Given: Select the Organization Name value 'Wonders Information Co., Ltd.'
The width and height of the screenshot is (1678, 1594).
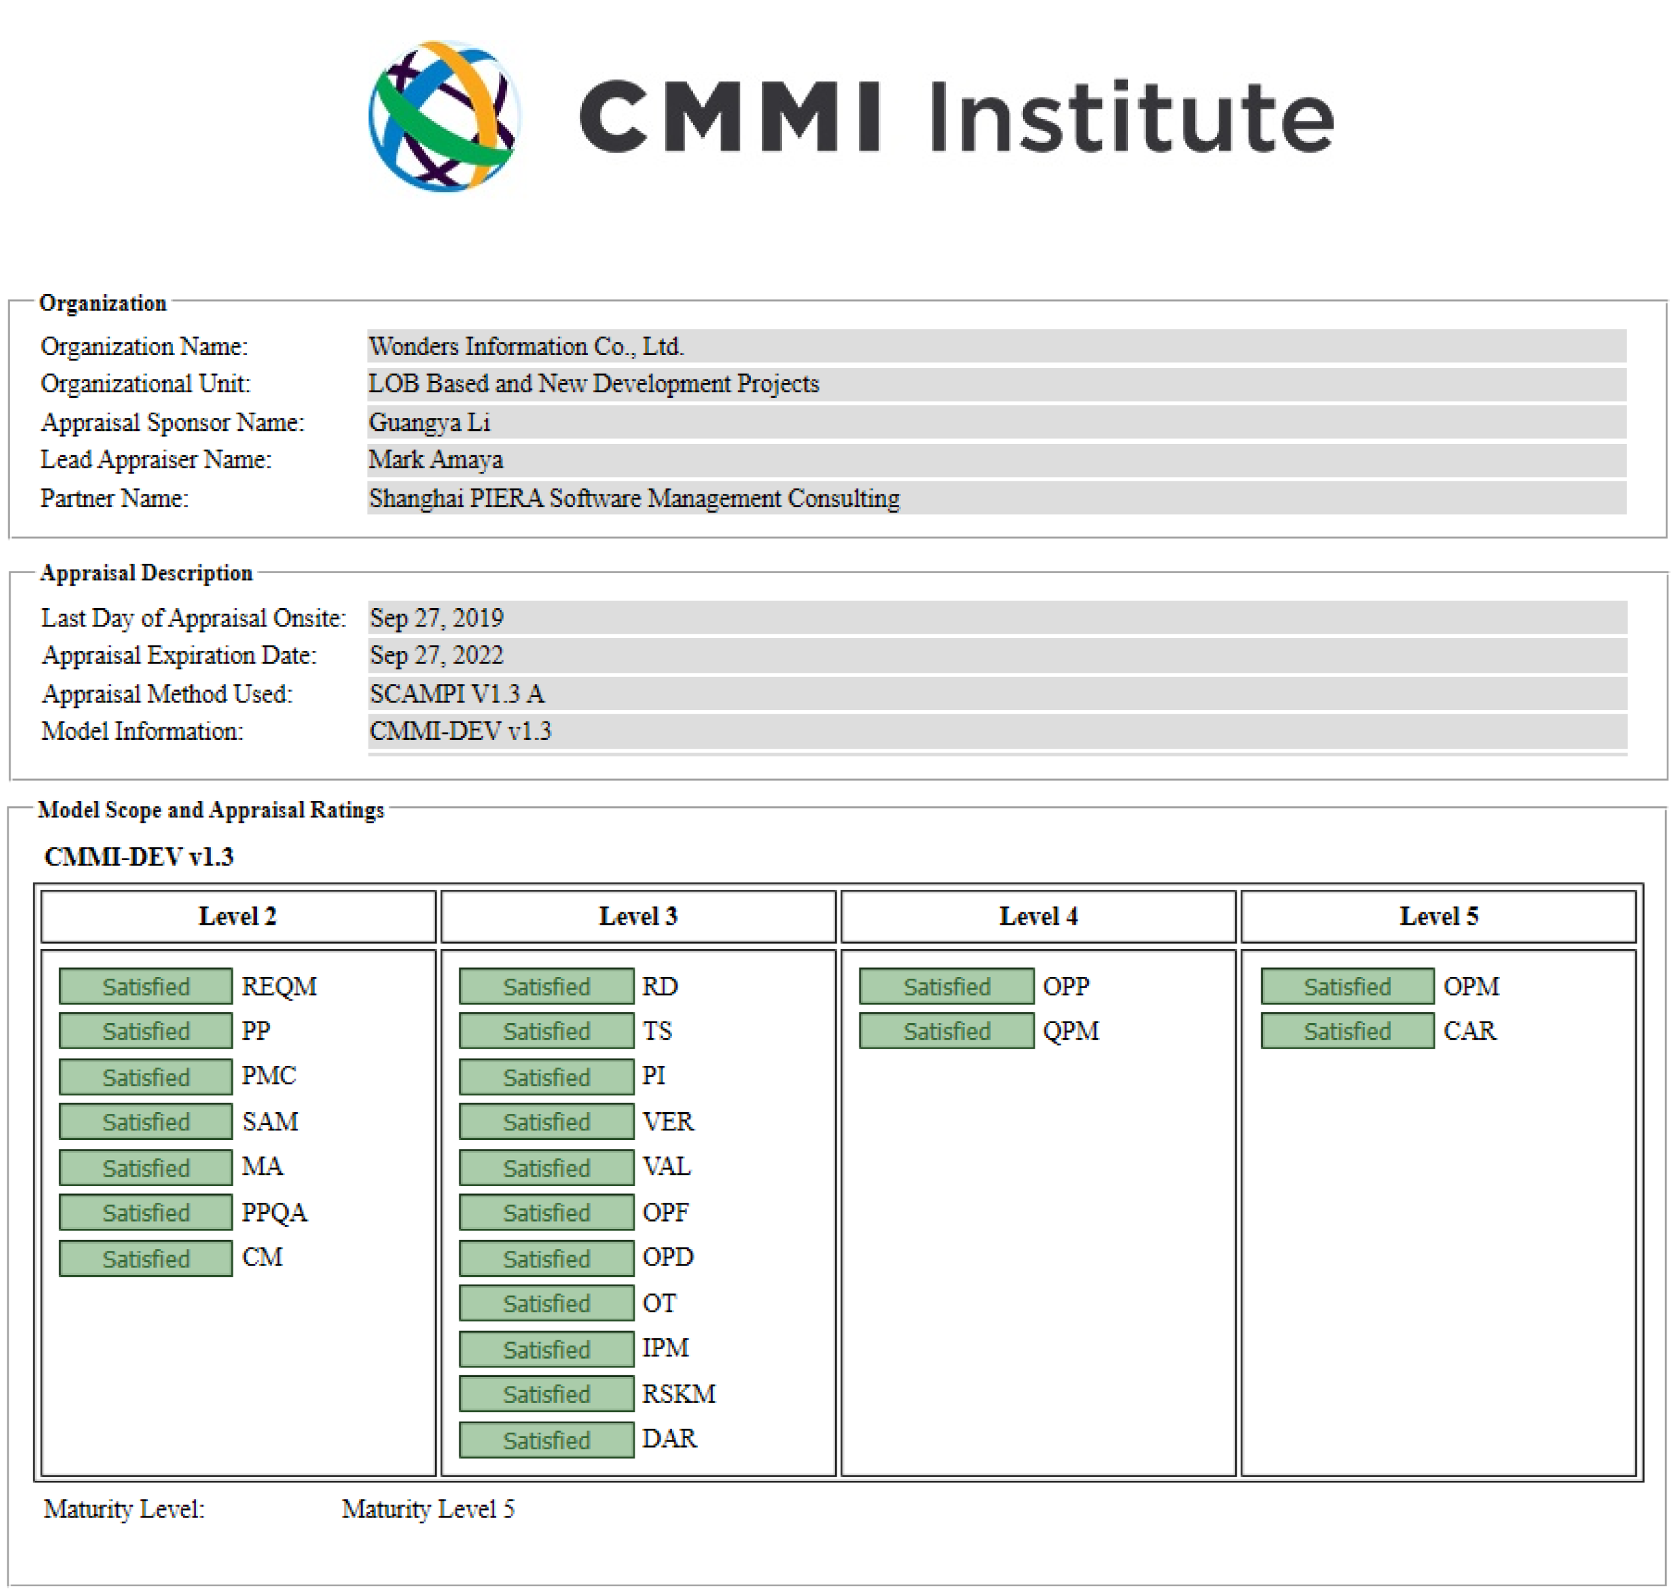Looking at the screenshot, I should (x=526, y=346).
